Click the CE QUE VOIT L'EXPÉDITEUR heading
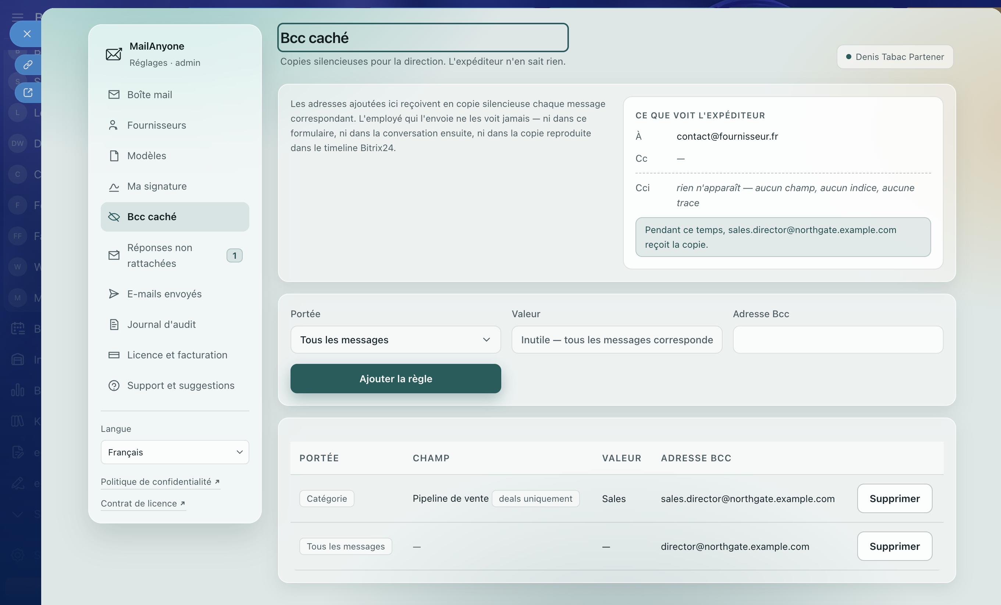The image size is (1001, 605). (701, 115)
